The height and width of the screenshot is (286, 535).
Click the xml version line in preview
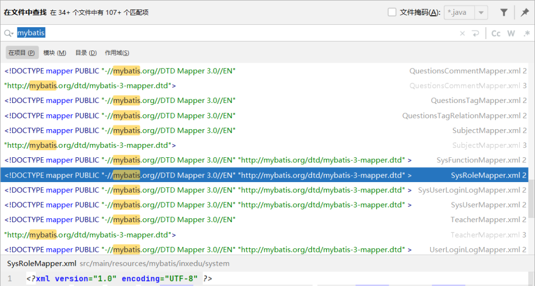tap(119, 279)
